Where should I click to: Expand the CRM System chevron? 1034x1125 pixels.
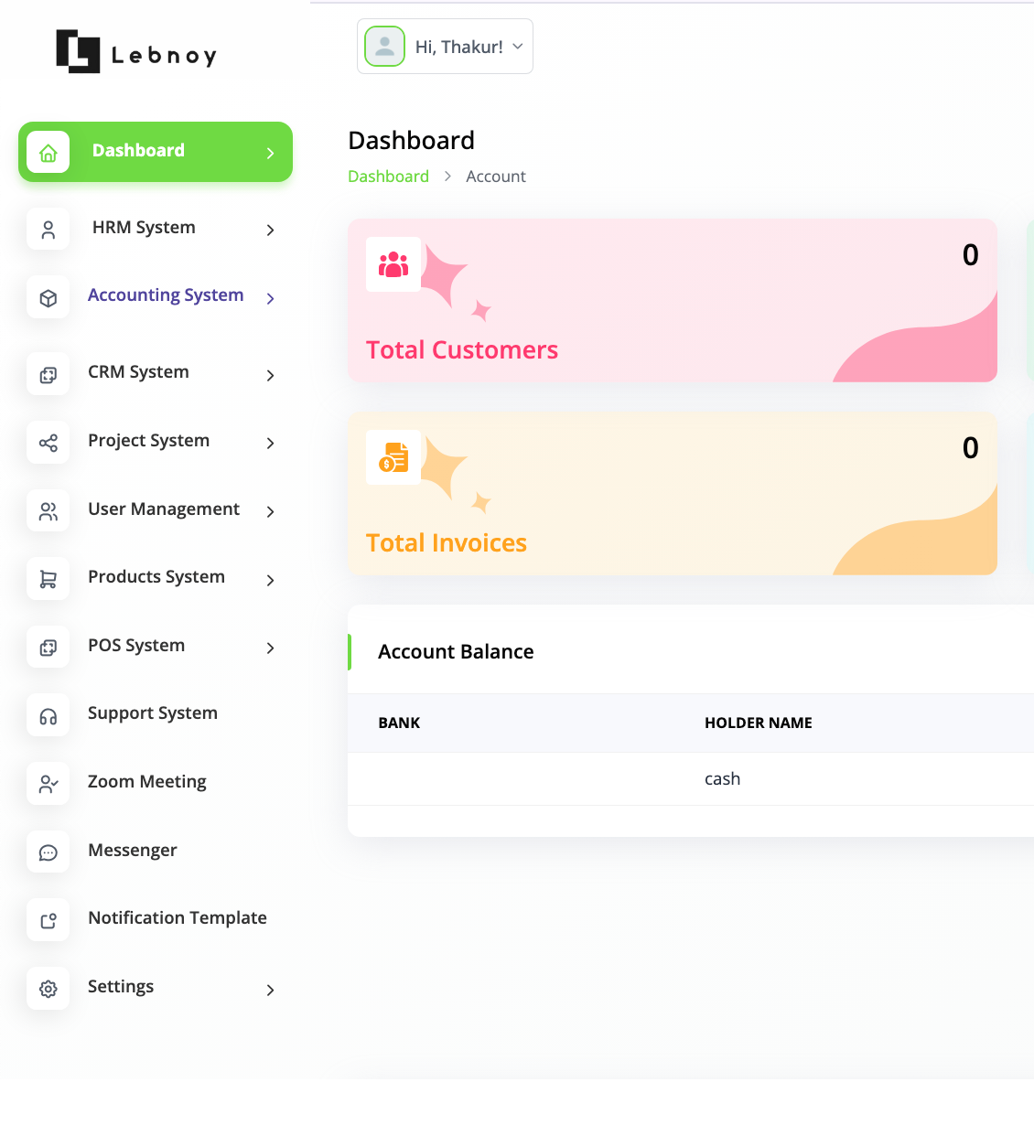click(270, 375)
